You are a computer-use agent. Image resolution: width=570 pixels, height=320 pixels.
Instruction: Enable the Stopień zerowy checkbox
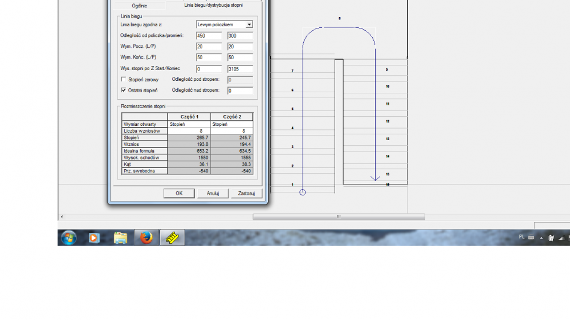(124, 80)
